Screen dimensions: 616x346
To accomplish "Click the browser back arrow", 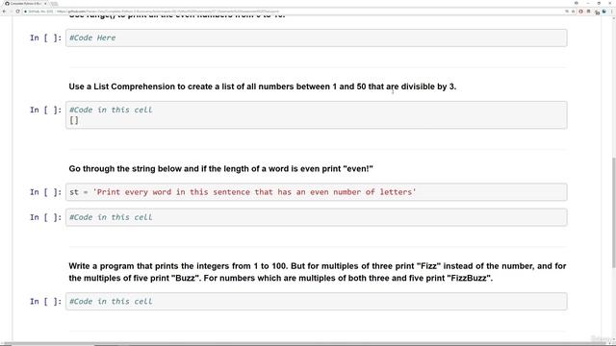I will (x=4, y=12).
